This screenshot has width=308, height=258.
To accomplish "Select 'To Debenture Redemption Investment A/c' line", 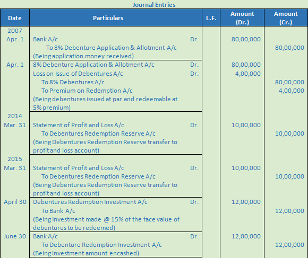I will [x=101, y=245].
